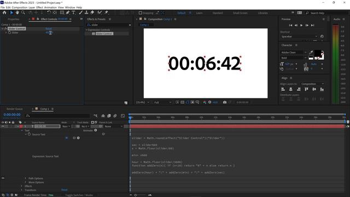Click the fill color black swatch

coord(317,54)
